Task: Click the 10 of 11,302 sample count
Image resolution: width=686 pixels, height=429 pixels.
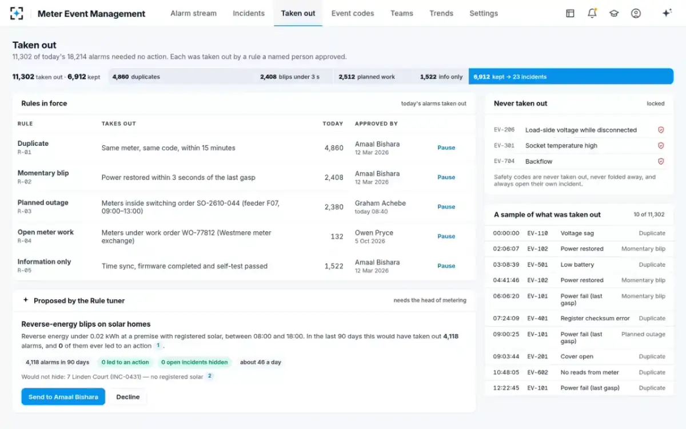Action: 649,214
